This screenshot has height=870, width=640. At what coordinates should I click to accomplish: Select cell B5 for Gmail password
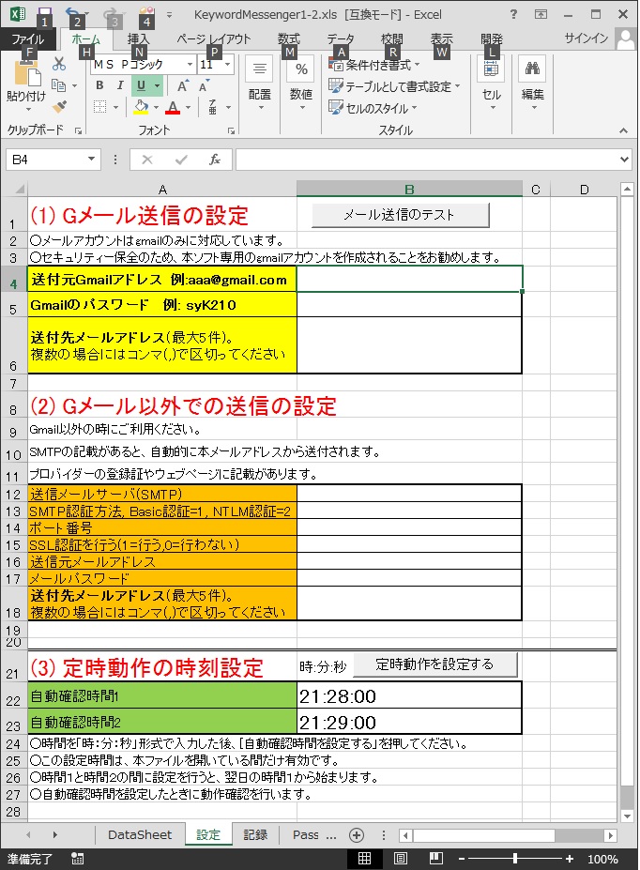pos(409,305)
